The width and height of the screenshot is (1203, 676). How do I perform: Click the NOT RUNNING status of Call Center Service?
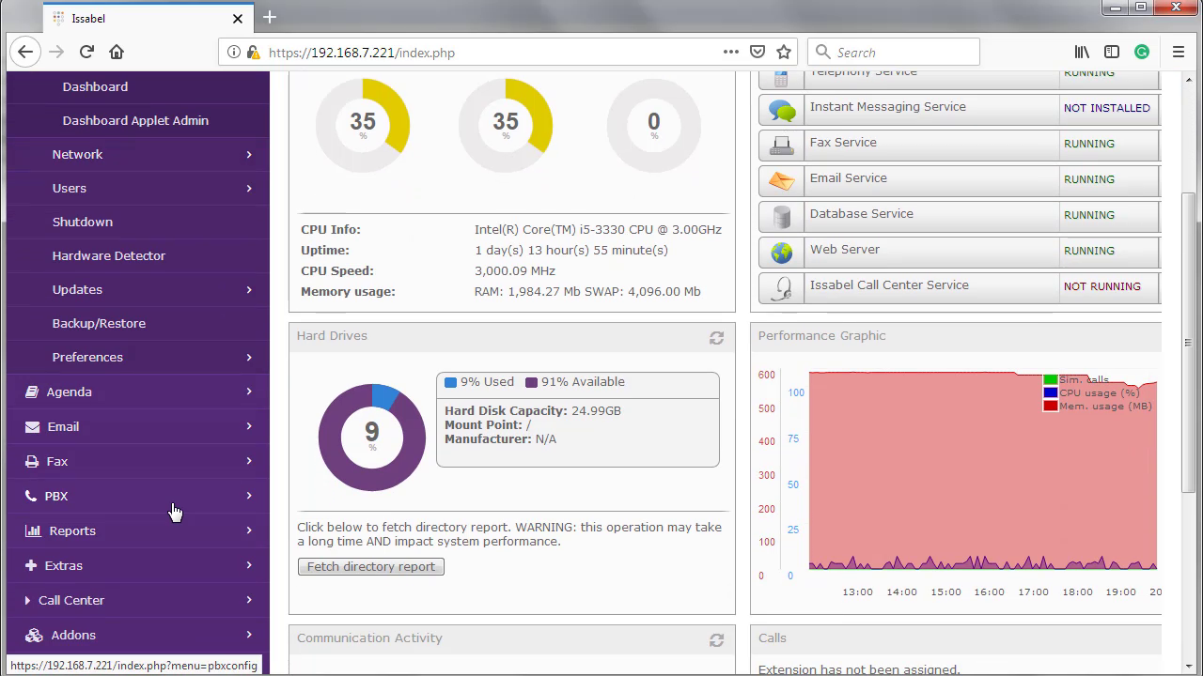[x=1102, y=286]
